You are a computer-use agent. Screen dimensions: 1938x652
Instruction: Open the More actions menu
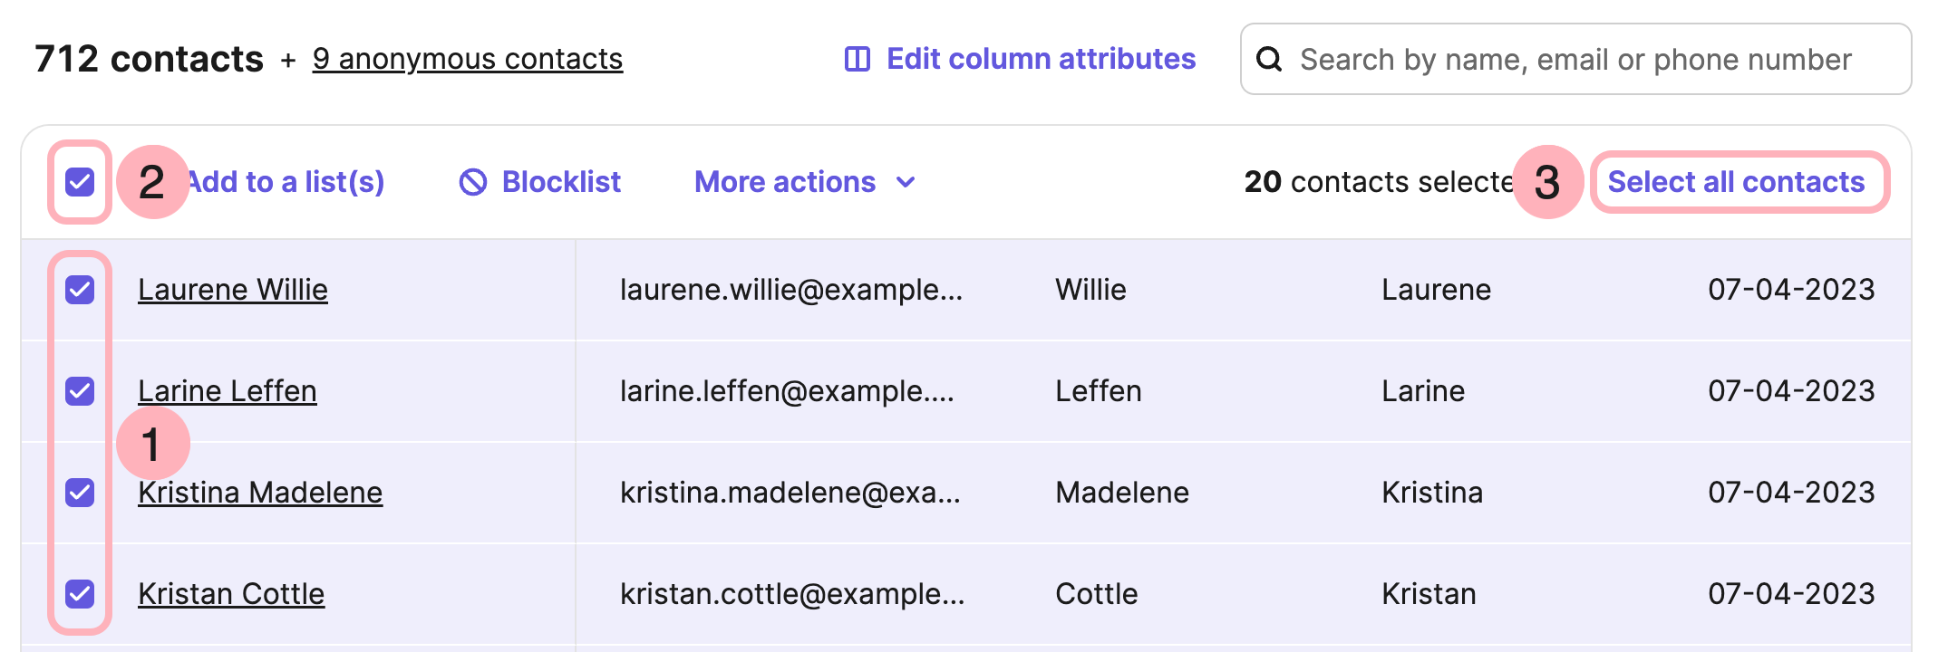785,182
